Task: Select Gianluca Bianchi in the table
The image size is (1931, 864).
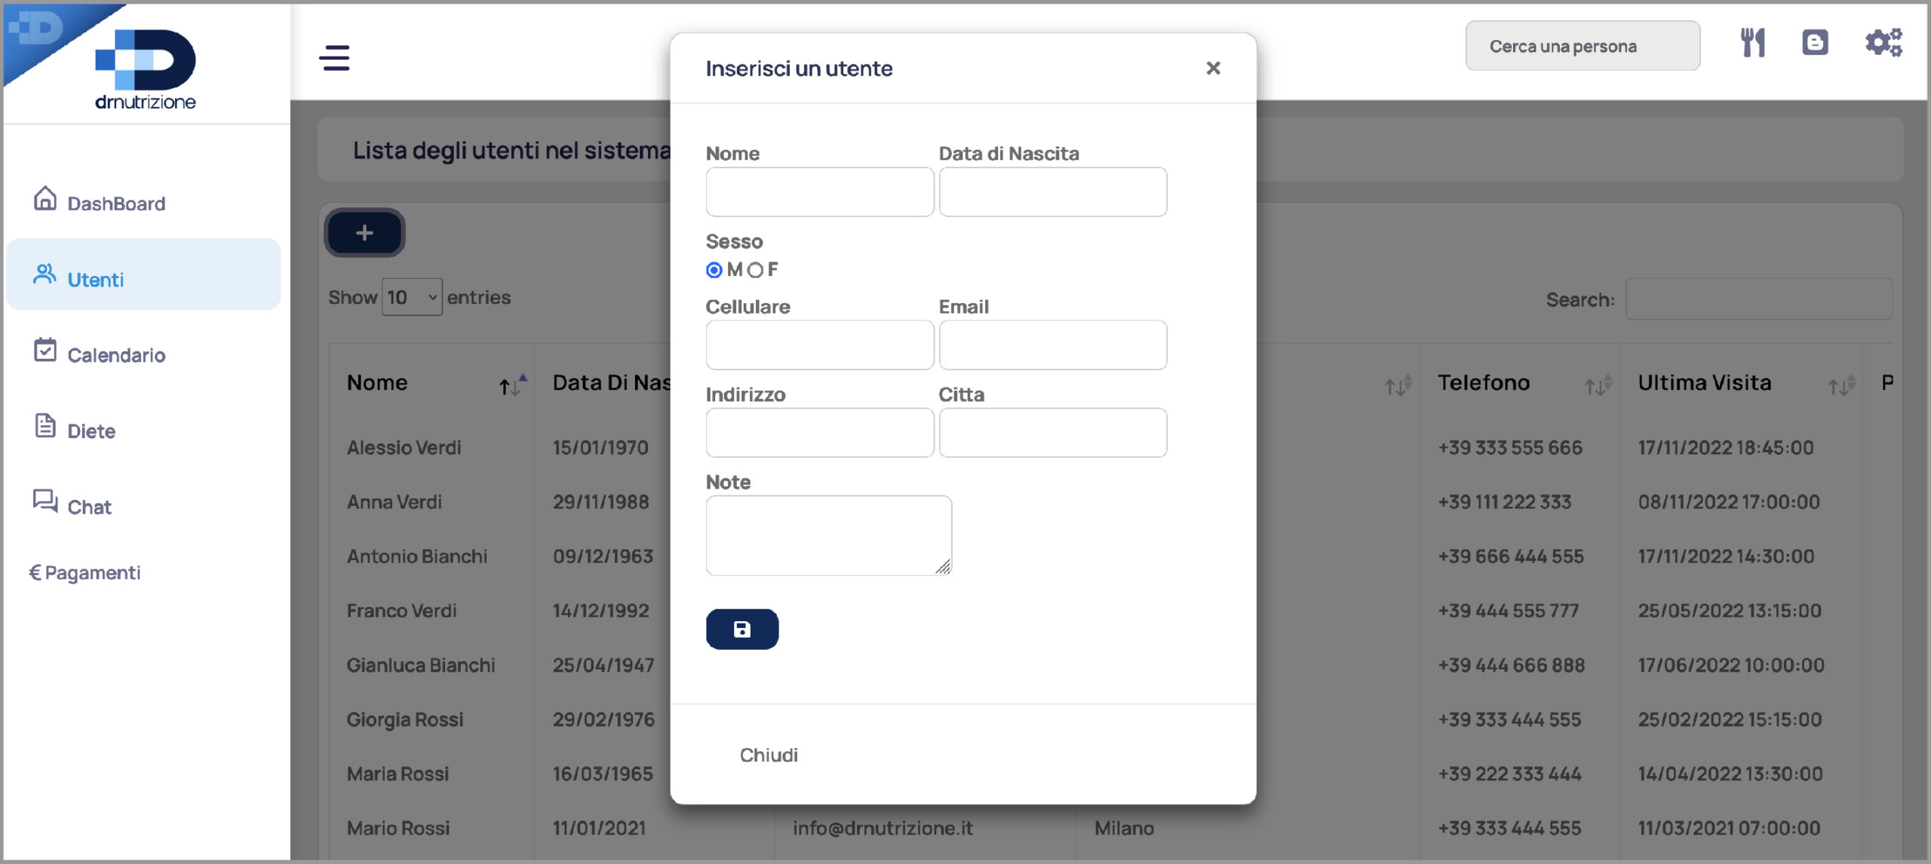Action: (x=421, y=665)
